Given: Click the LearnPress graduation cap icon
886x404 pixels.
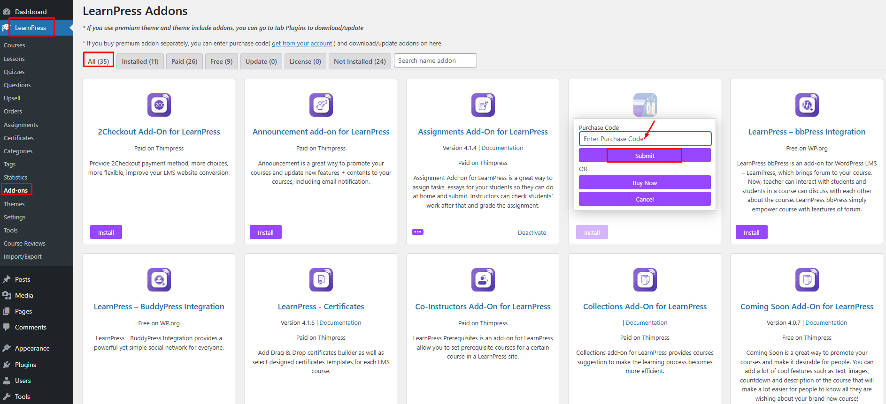Looking at the screenshot, I should 6,28.
